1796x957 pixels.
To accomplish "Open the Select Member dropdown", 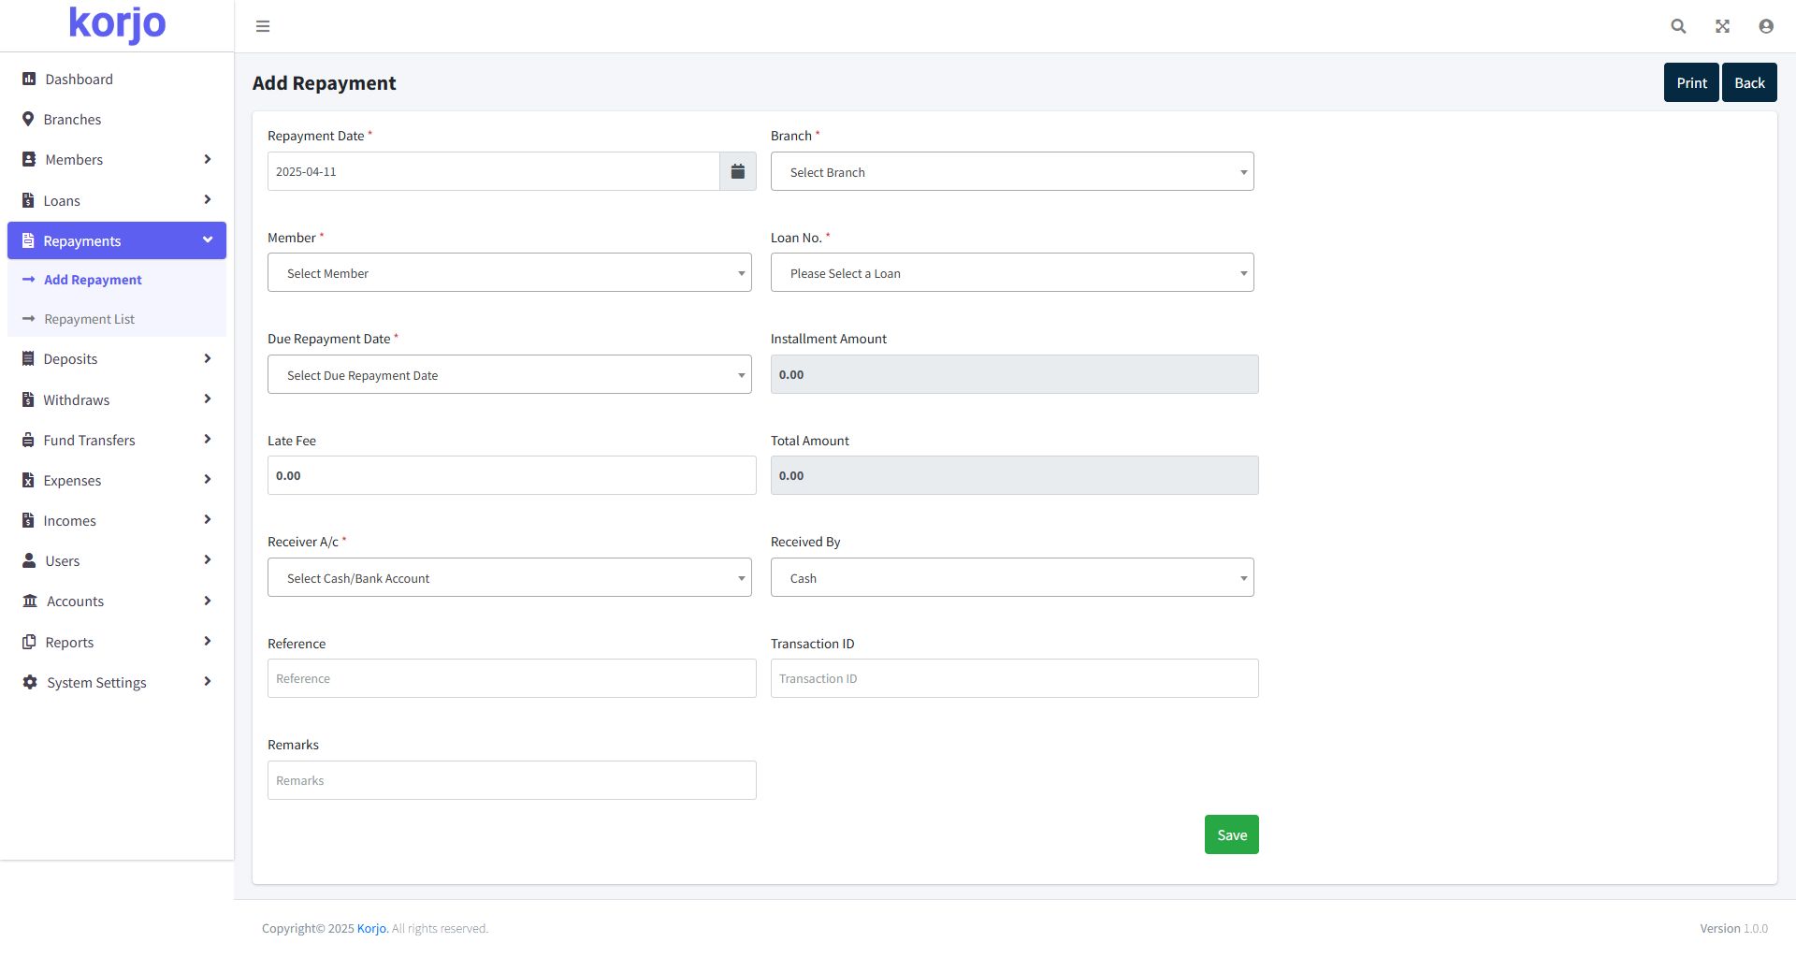I will point(509,273).
